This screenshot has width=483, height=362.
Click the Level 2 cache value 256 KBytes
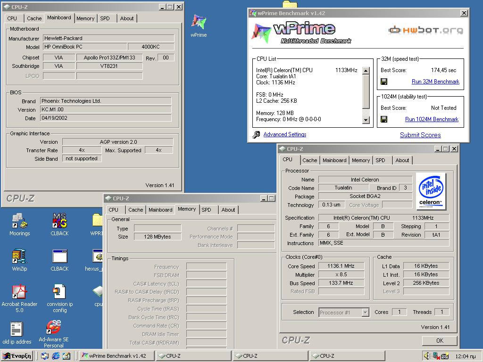click(x=426, y=283)
